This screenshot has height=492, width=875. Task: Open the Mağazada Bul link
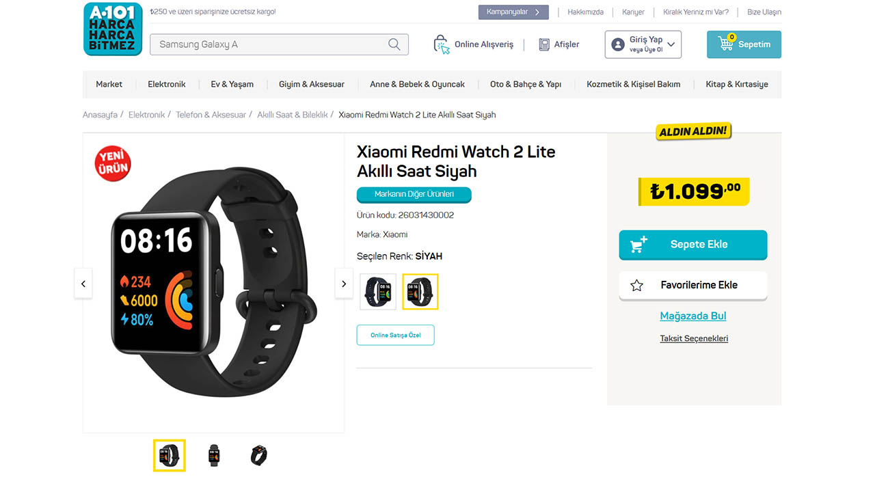point(692,316)
